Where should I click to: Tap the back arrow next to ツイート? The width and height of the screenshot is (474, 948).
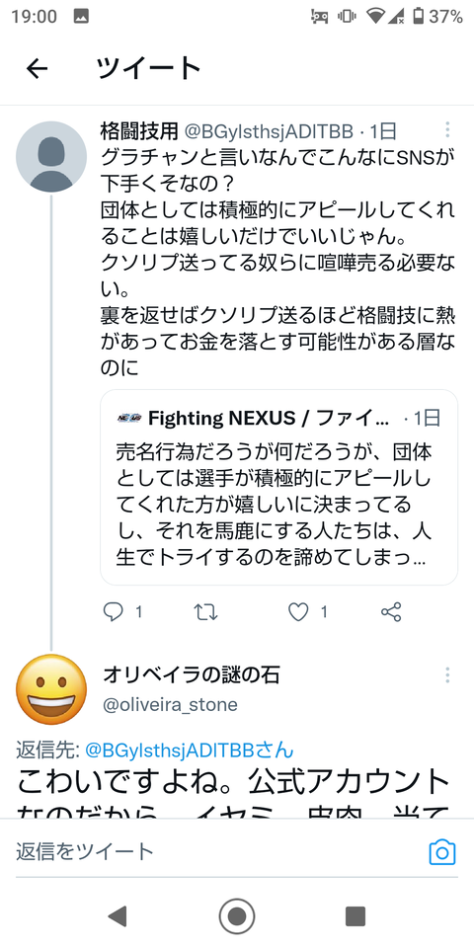(x=37, y=69)
